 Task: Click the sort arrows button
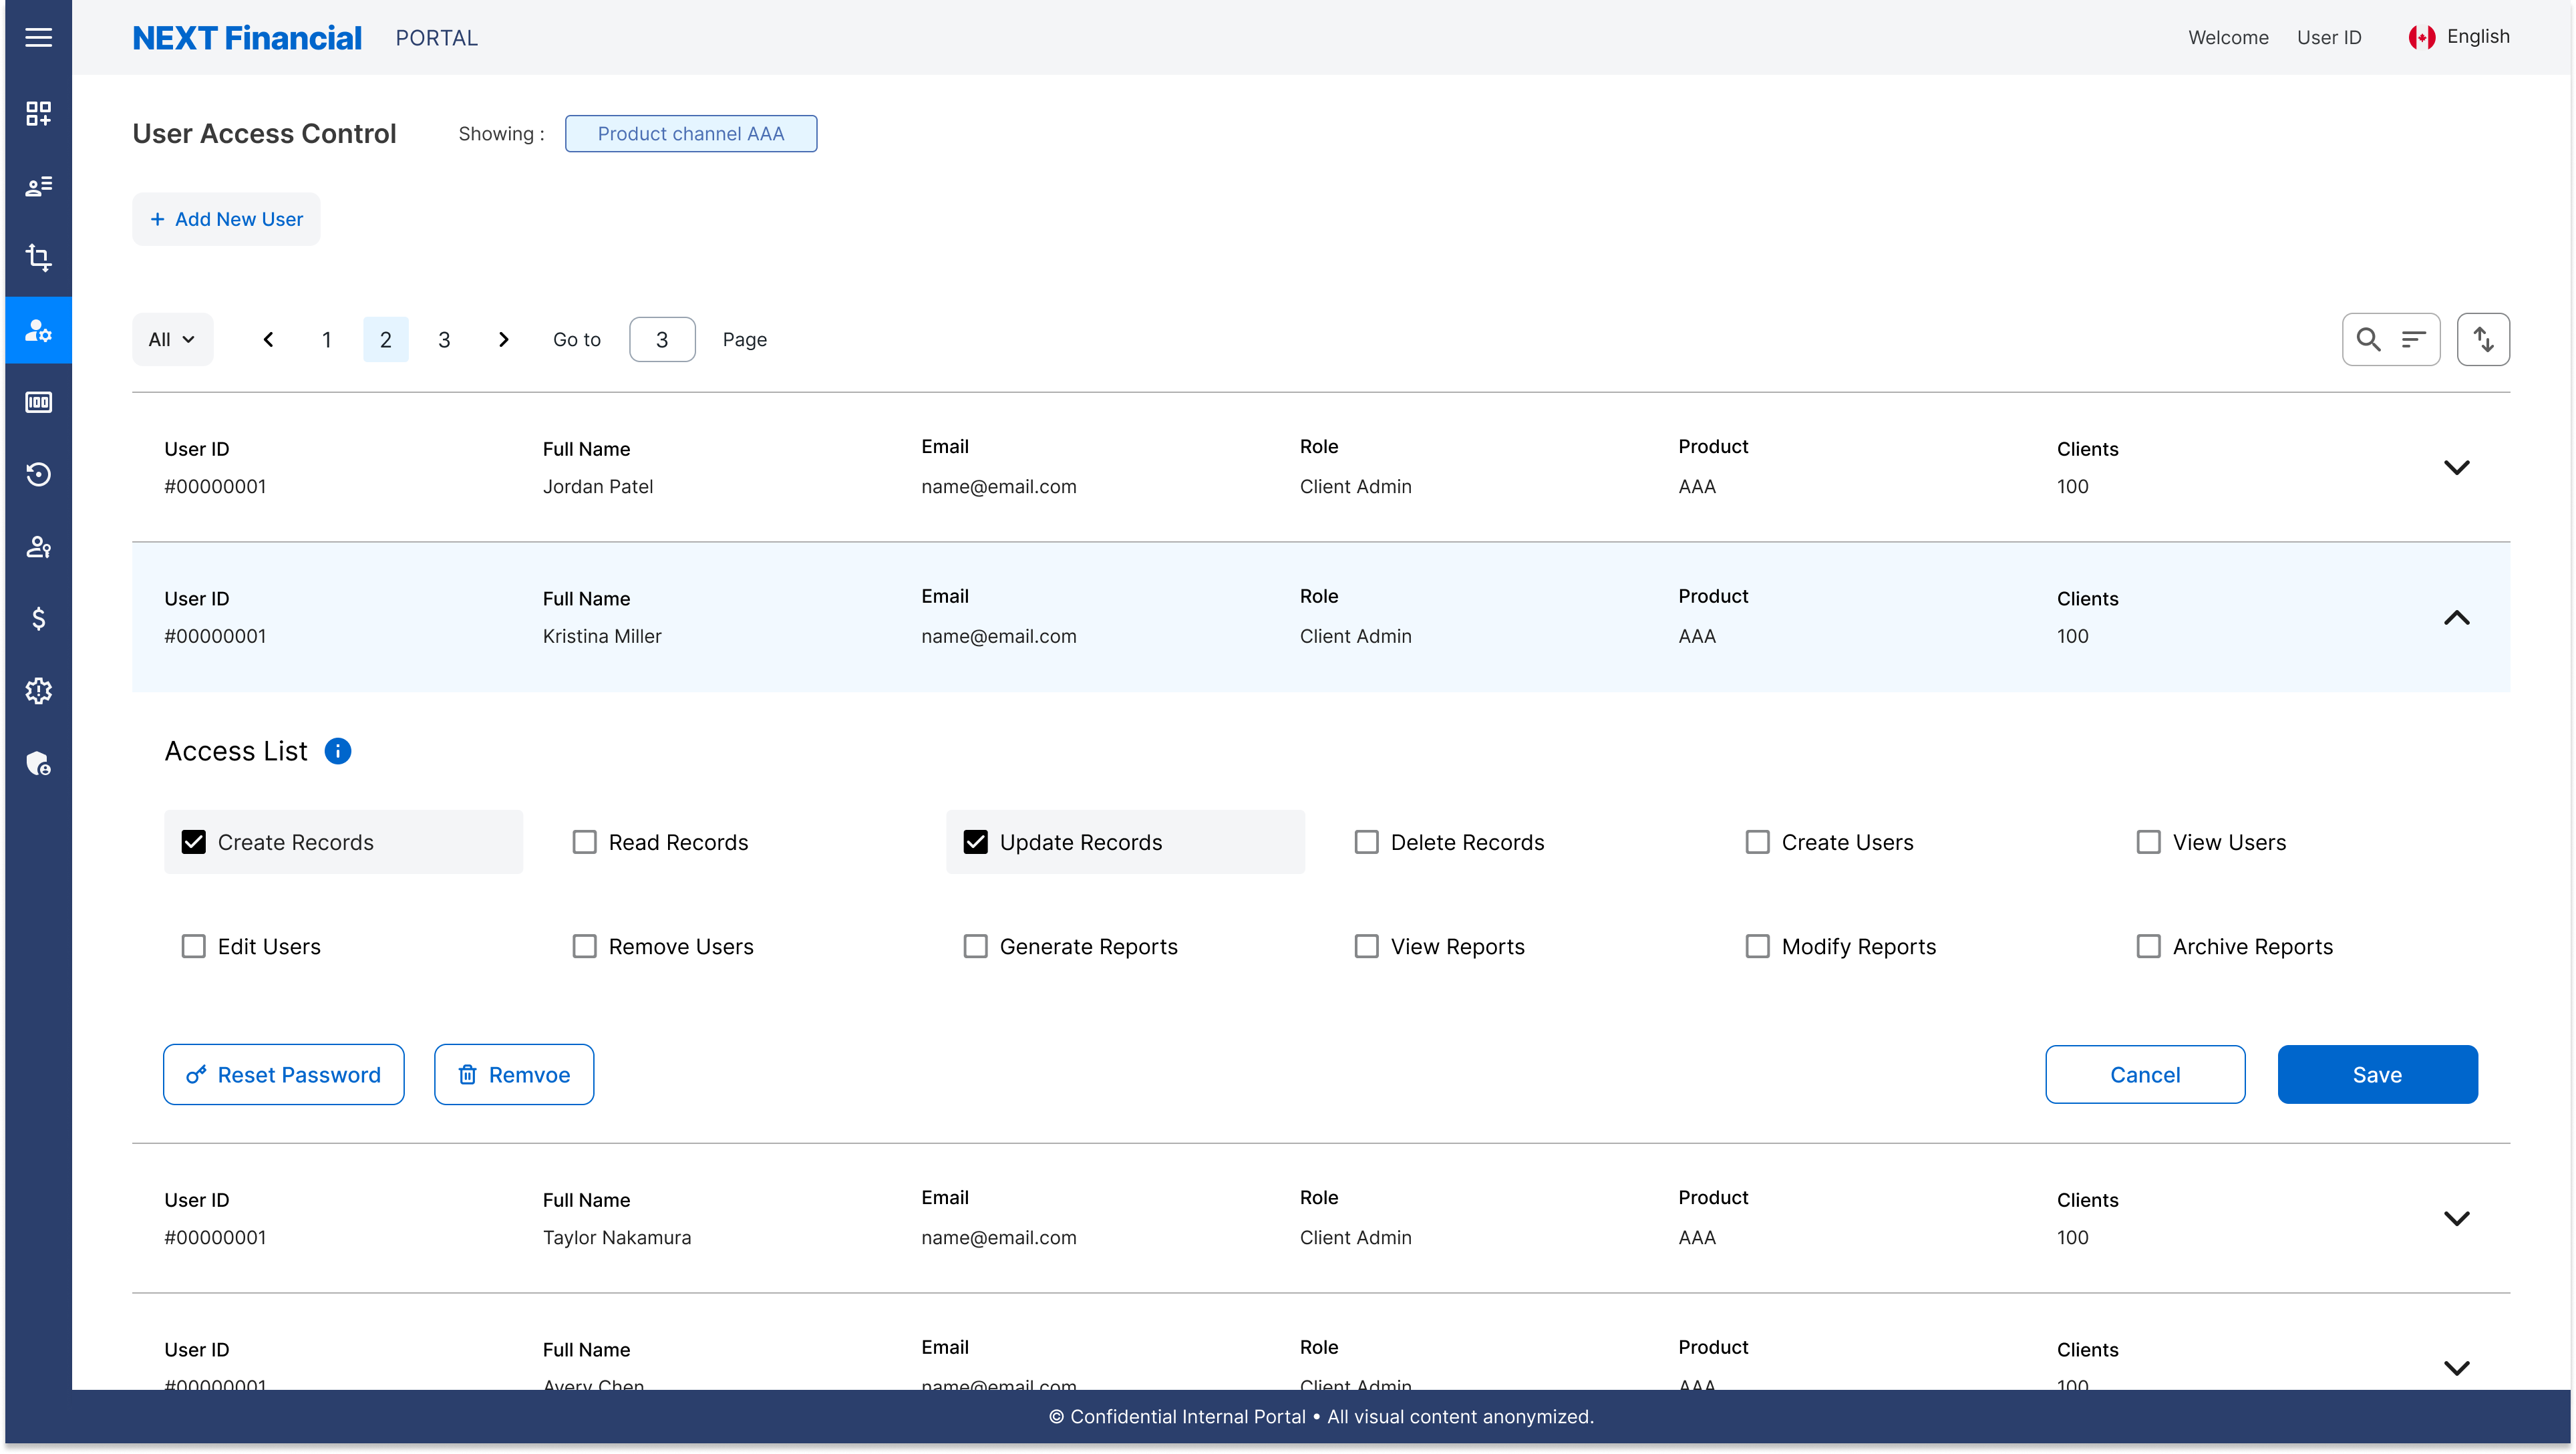2485,339
